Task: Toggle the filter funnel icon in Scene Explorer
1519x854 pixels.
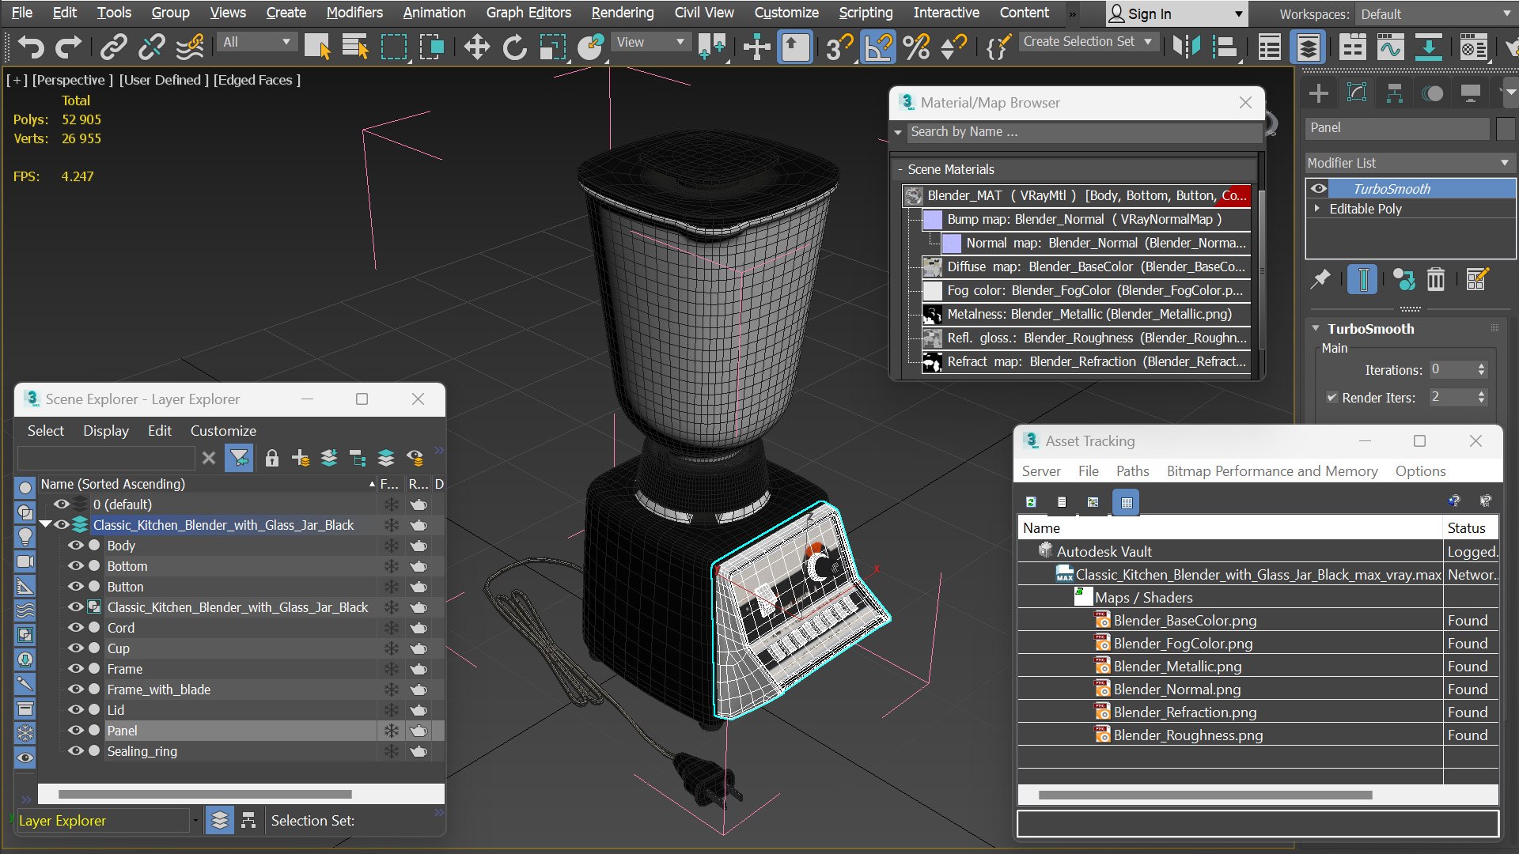Action: 239,458
